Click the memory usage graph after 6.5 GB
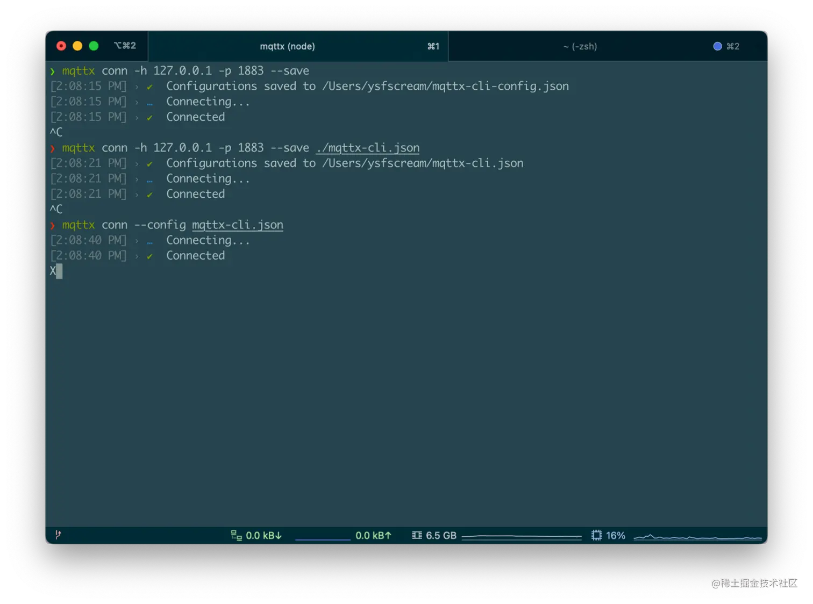The image size is (813, 604). (522, 536)
